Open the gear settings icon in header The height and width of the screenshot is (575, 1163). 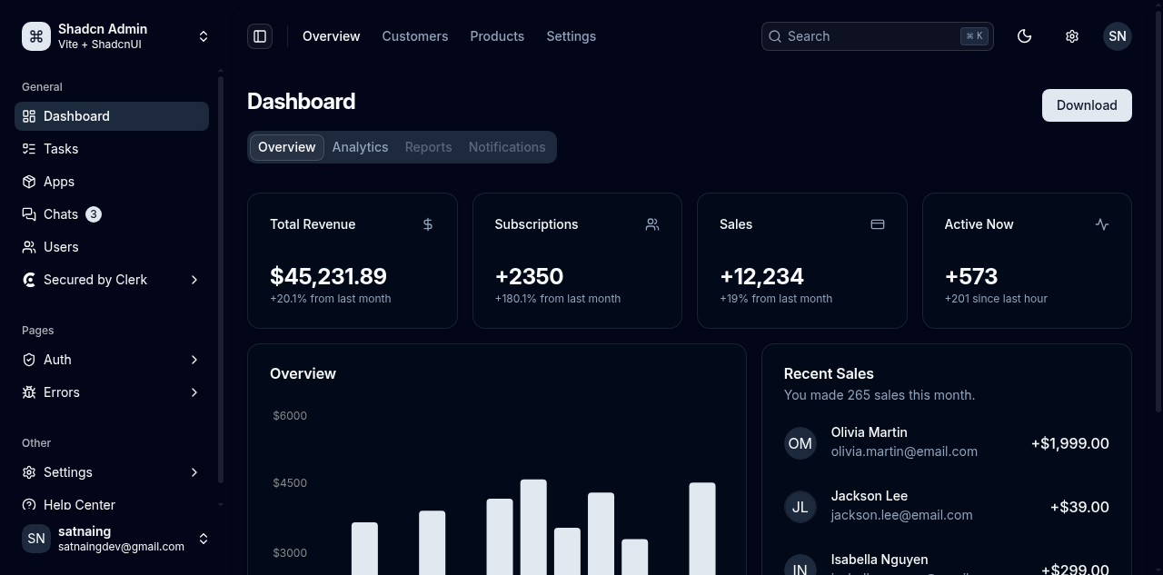(1072, 36)
